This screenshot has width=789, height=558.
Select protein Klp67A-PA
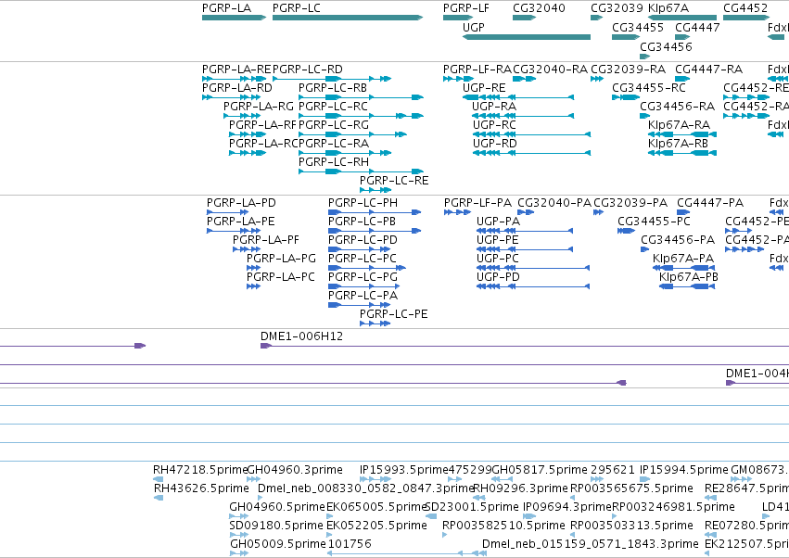(682, 259)
